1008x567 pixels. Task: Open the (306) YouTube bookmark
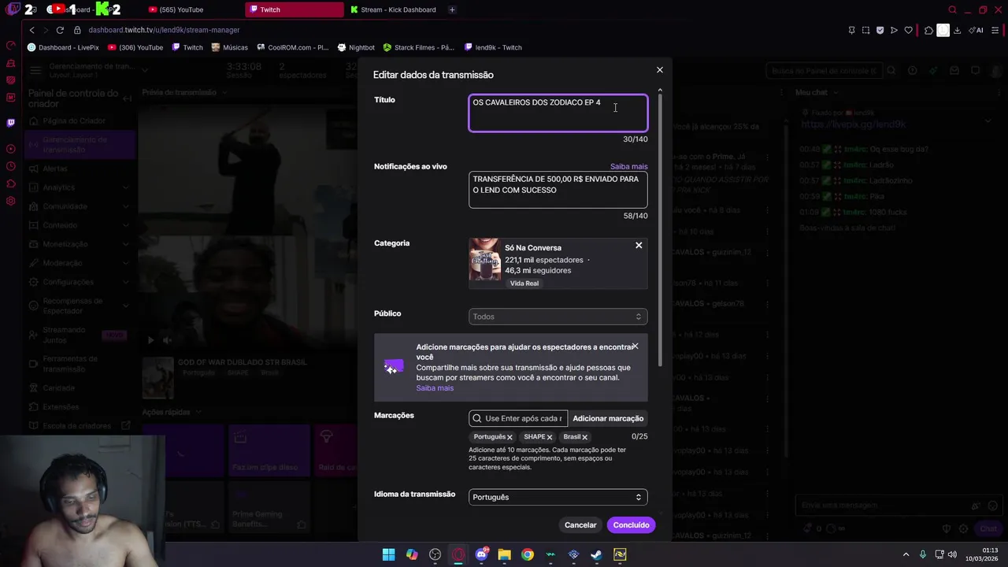pos(135,47)
